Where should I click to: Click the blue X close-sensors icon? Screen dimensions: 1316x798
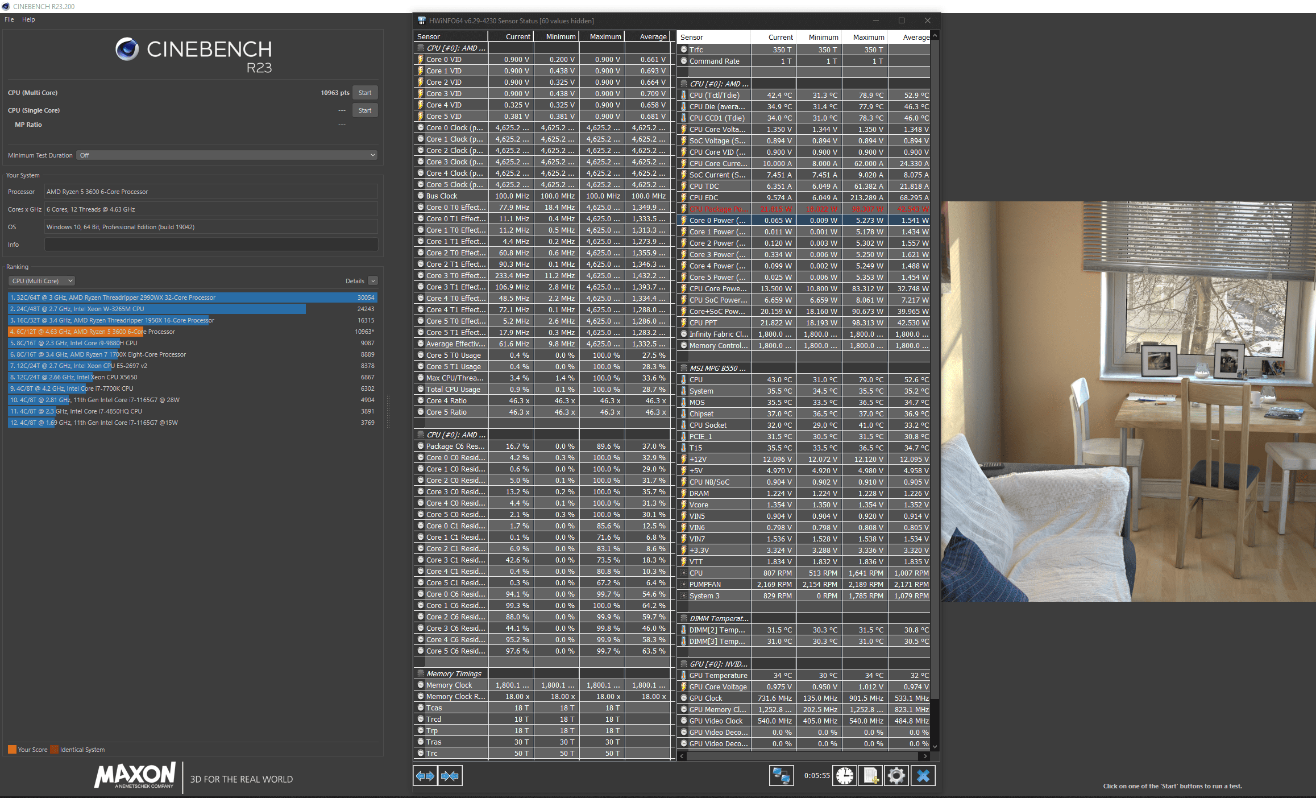coord(923,776)
